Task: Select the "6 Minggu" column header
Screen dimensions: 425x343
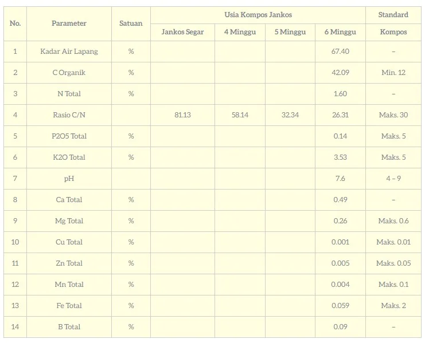Action: pos(340,32)
